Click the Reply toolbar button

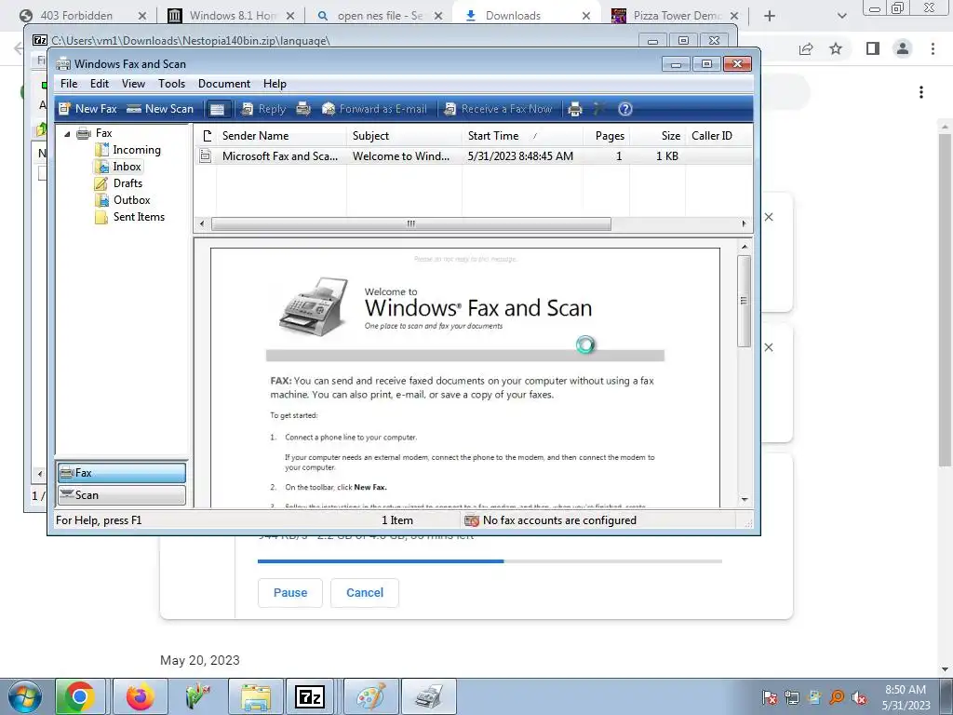point(262,109)
